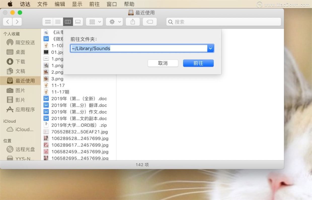Open the group-by arrangement dropdown
This screenshot has width=312, height=200.
pos(94,22)
